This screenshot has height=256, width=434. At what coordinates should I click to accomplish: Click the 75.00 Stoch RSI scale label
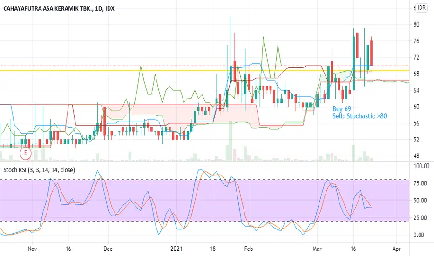pos(420,183)
